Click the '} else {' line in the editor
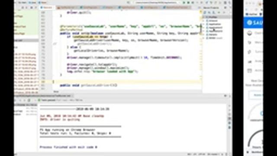This screenshot has width=277, height=156. pos(74,47)
